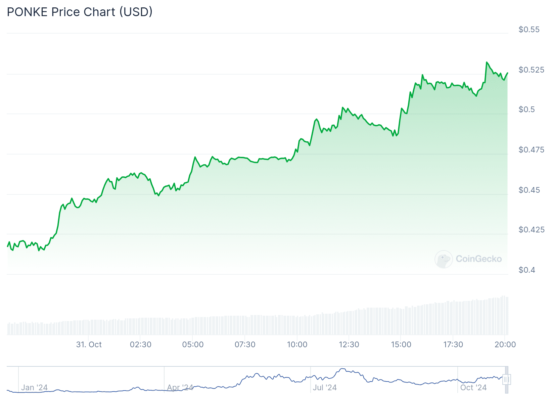Click Oct '24 in the range navigator
This screenshot has width=552, height=403.
coord(473,388)
